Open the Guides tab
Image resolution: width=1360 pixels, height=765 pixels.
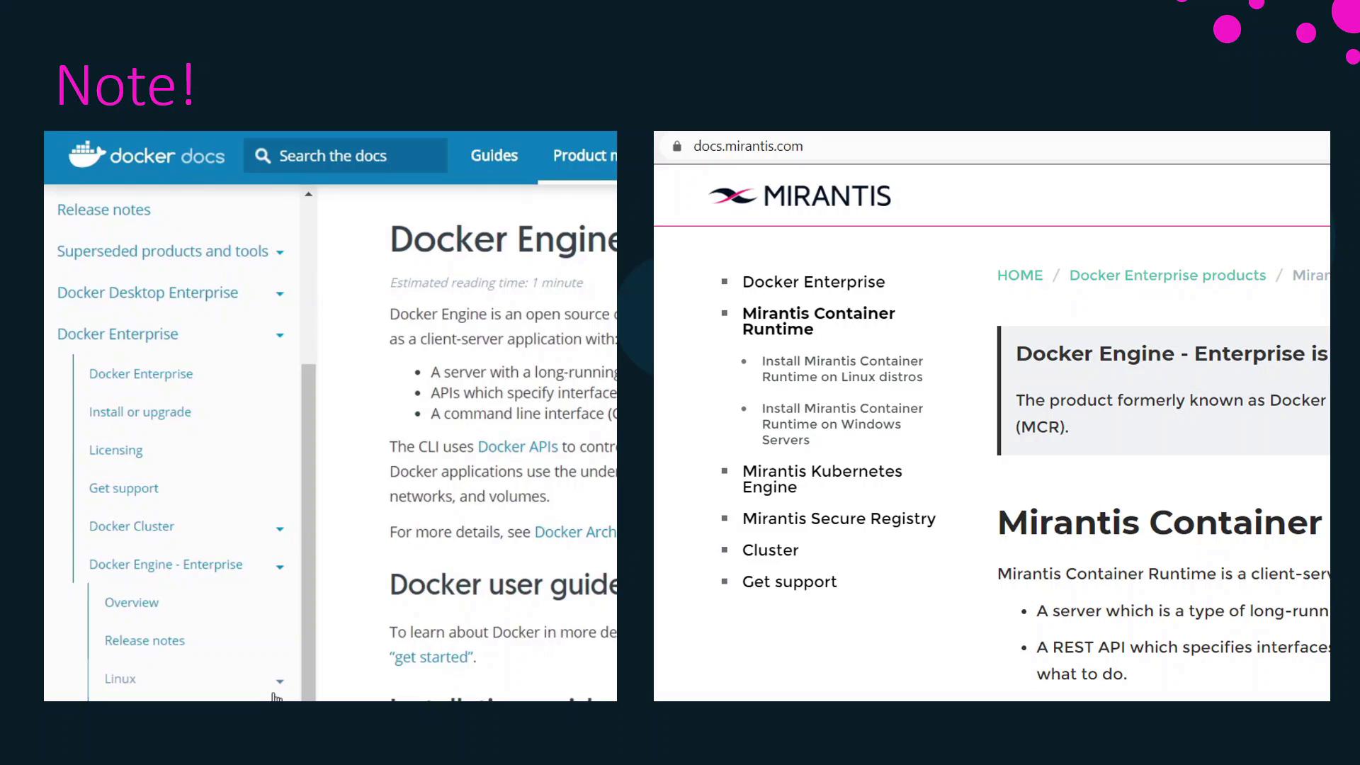(x=494, y=156)
